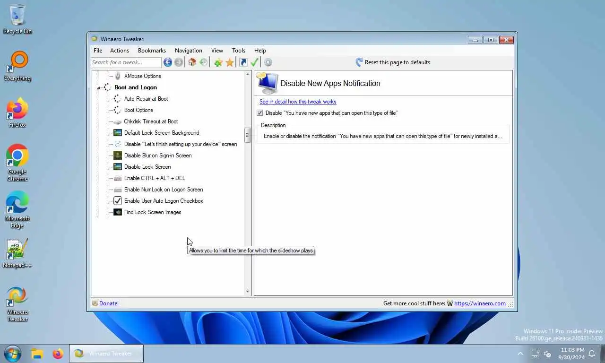Open File Explorer from the taskbar
Screen dimensions: 605x363
37,354
